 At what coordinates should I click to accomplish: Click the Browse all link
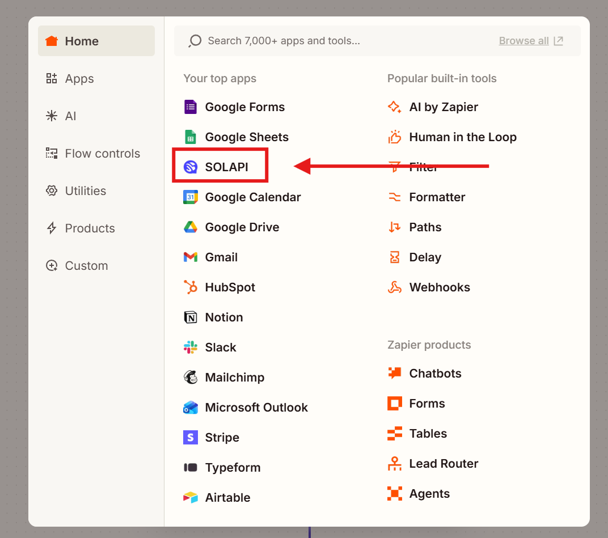pos(524,41)
